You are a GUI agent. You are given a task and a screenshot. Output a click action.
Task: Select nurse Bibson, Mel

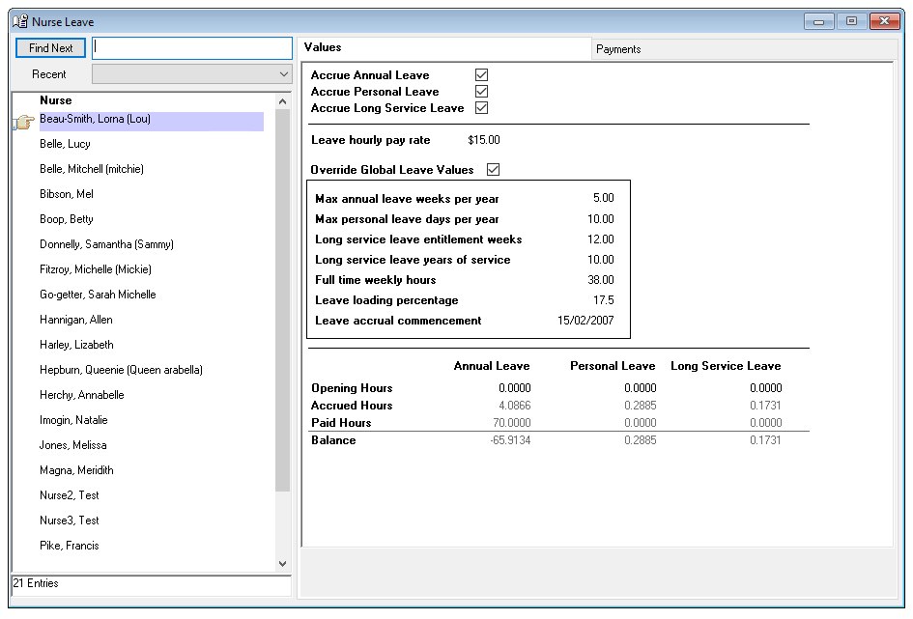pyautogui.click(x=67, y=194)
